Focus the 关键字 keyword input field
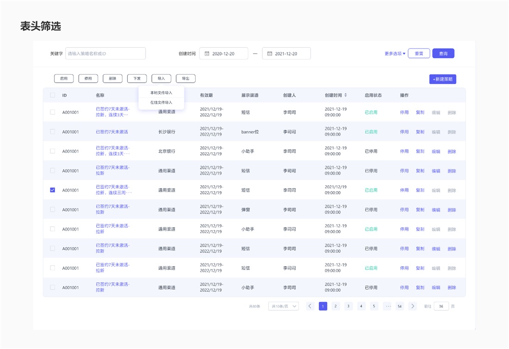509x349 pixels. (106, 54)
